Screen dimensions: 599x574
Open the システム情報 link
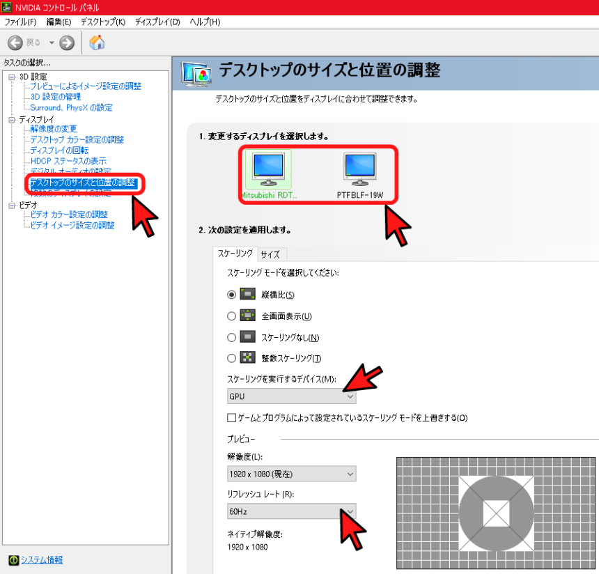(42, 560)
